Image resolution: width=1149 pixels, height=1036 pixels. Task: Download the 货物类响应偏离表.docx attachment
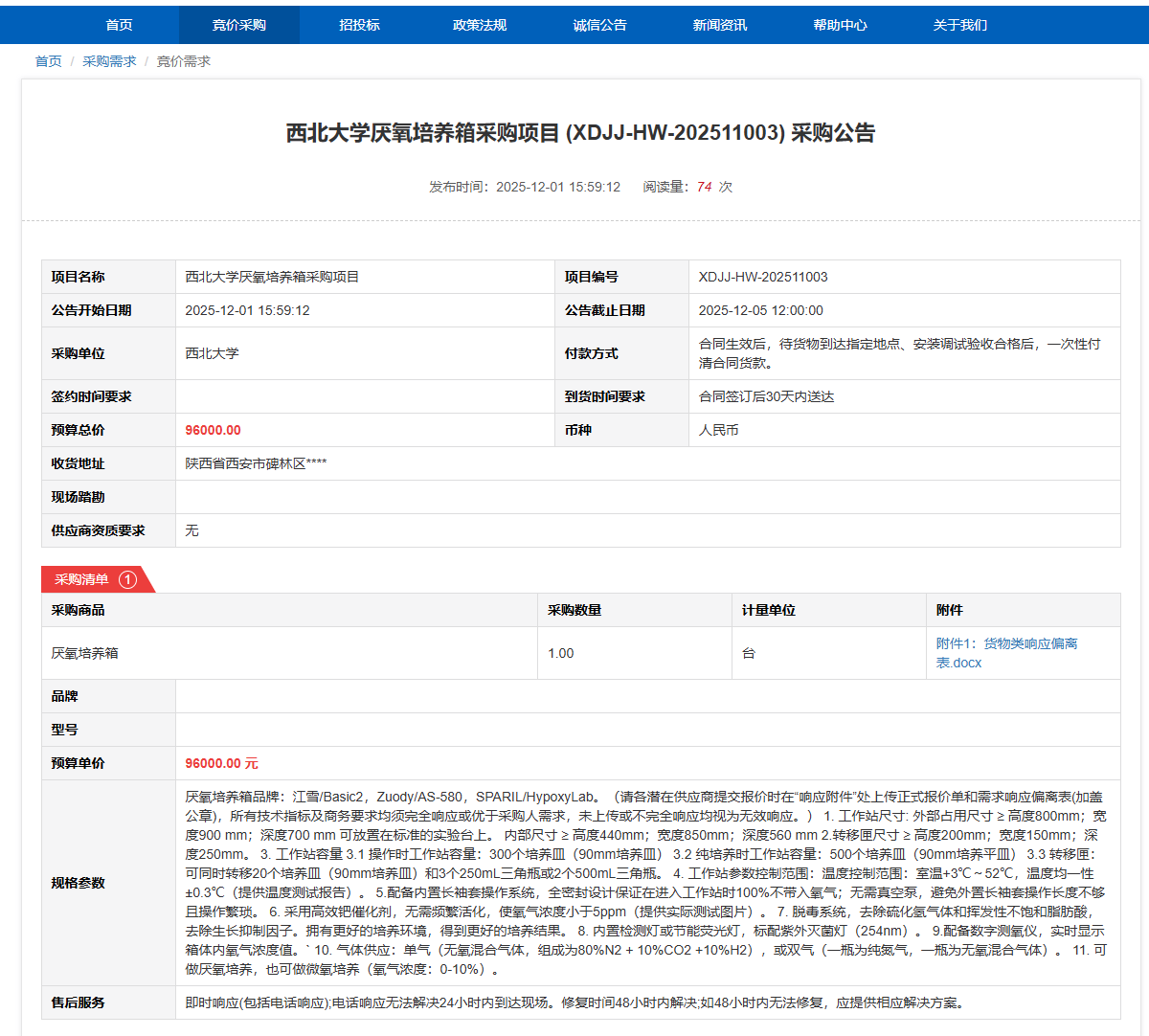[1005, 653]
